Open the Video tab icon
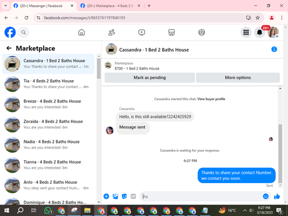This screenshot has height=216, width=288. (142, 32)
